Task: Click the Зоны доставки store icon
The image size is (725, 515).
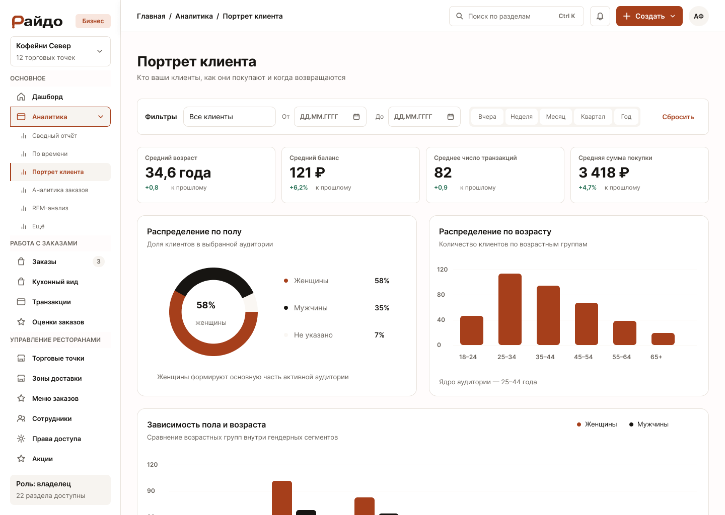Action: click(x=21, y=378)
